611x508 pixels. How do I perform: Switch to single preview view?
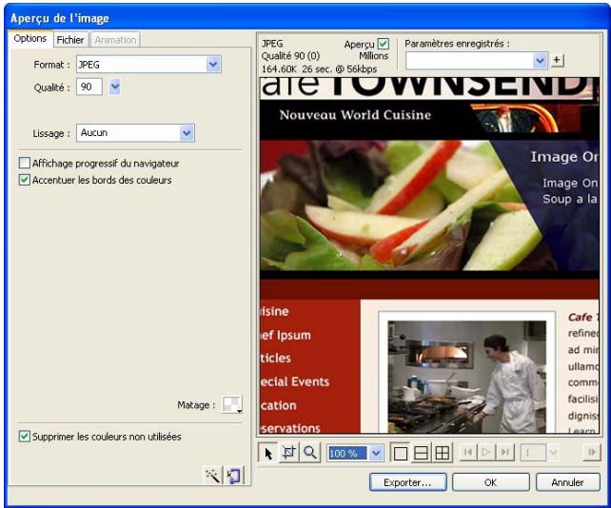[x=400, y=453]
